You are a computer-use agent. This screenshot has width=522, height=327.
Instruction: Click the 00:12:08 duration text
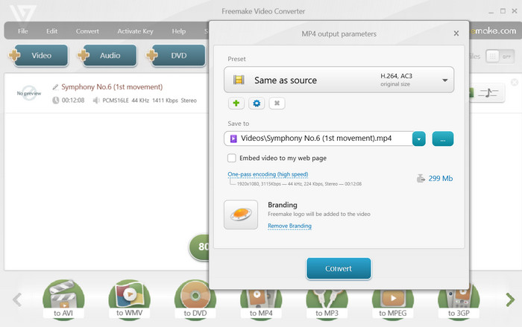coord(73,100)
